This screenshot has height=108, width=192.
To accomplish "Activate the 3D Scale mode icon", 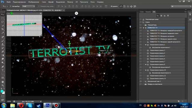I will point(135,6).
